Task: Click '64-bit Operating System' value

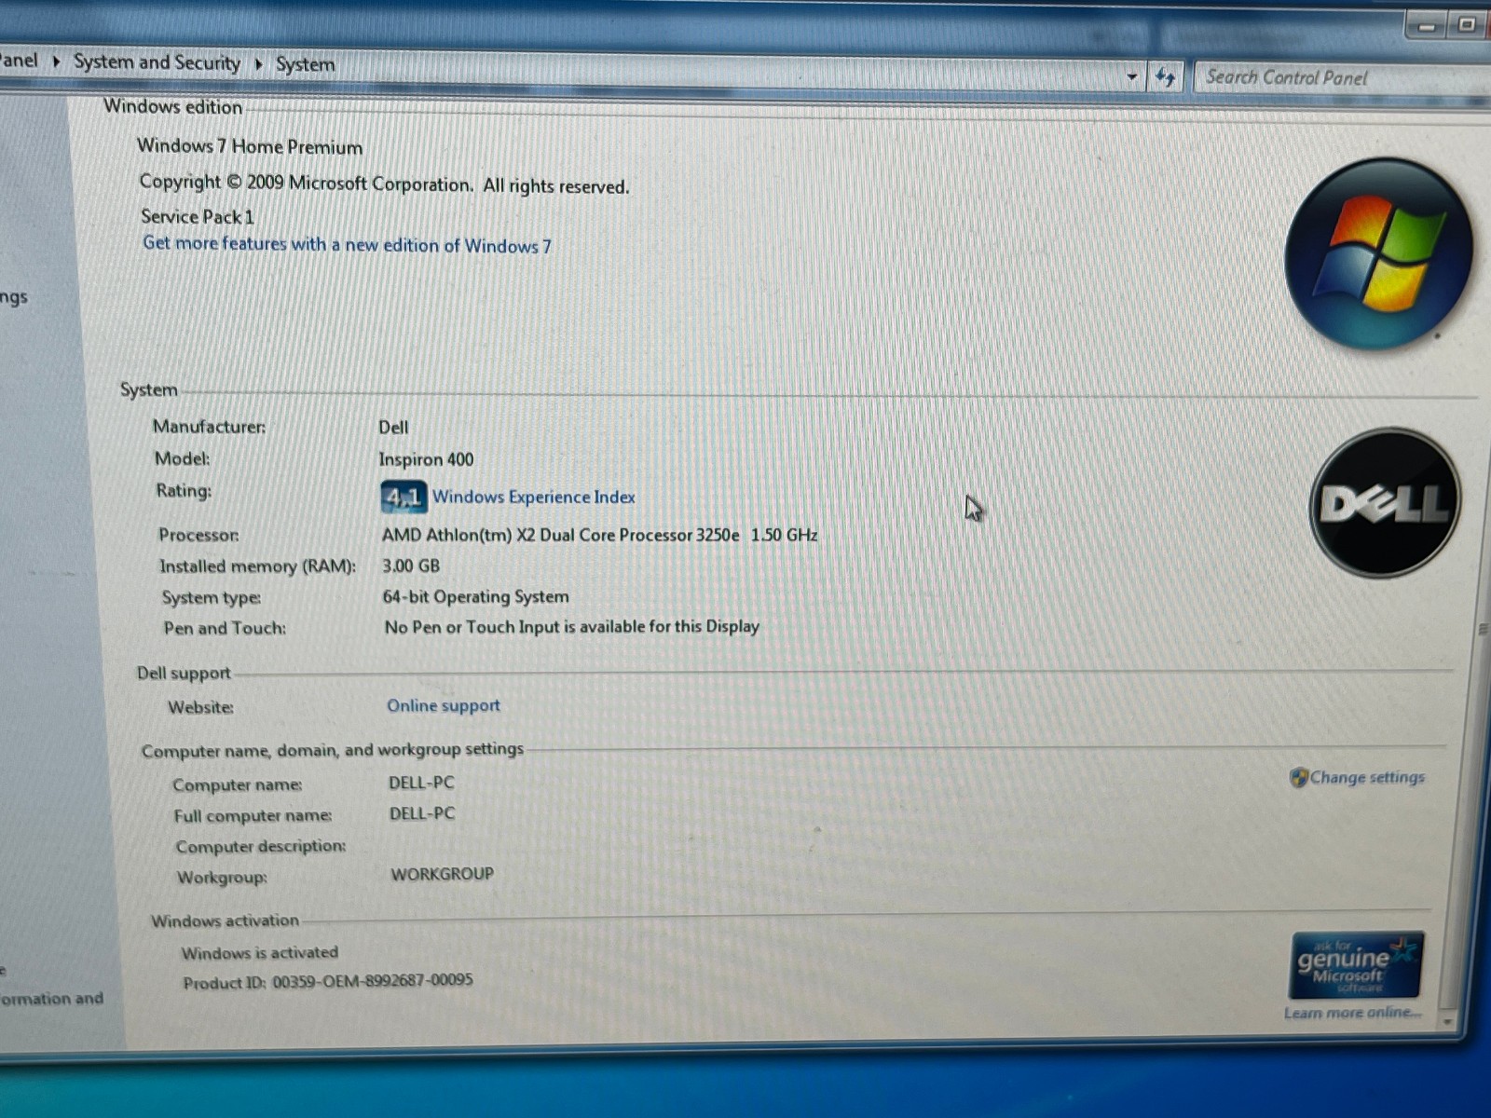Action: 475,596
